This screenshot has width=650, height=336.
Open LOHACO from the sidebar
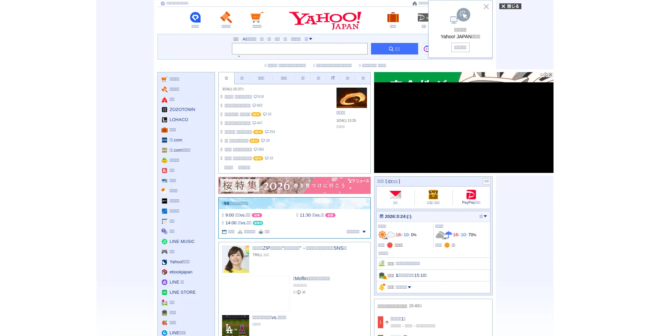(179, 120)
